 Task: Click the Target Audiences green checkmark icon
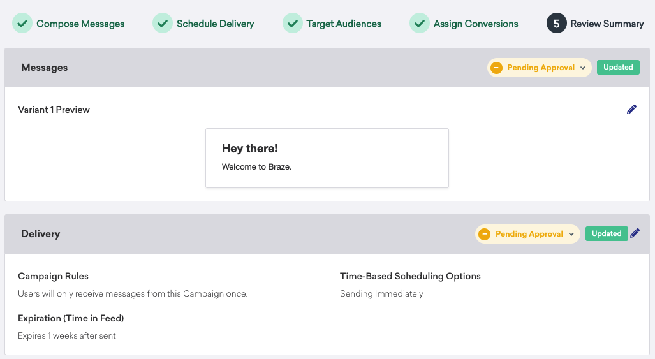[292, 23]
